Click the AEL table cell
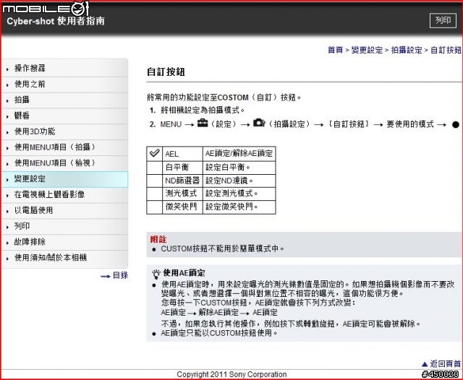Viewport: 463px width, 380px height. (x=182, y=154)
